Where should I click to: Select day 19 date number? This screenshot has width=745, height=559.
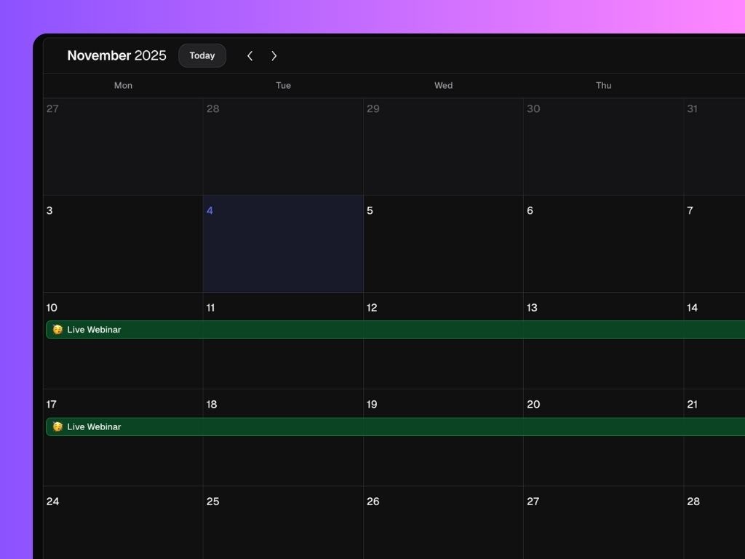pos(372,404)
